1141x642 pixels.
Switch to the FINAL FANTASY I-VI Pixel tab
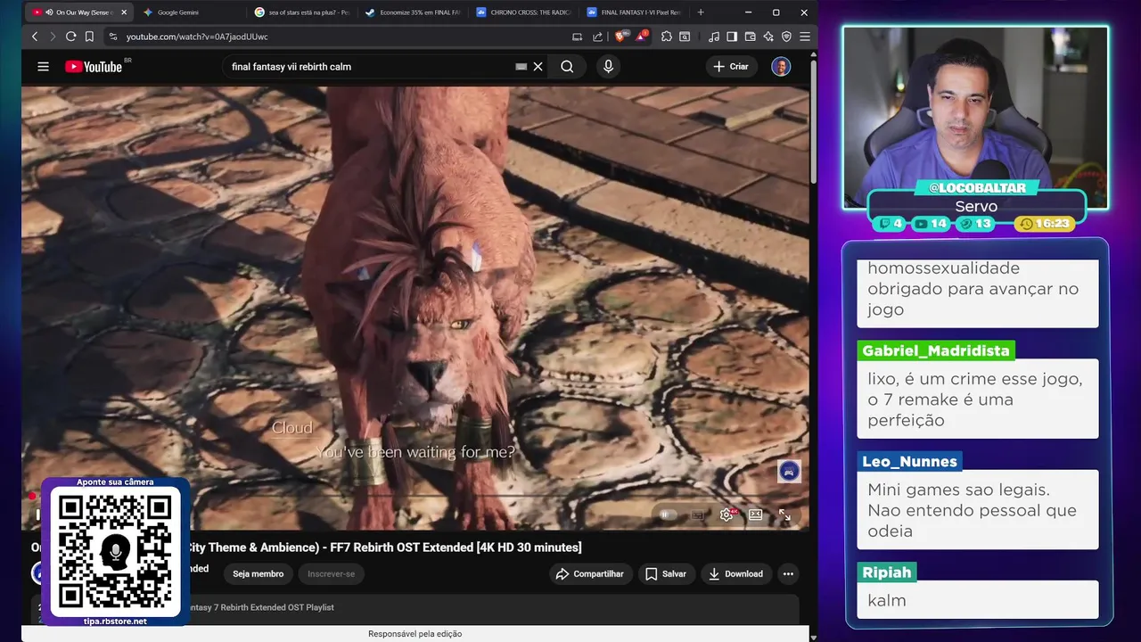click(x=635, y=12)
